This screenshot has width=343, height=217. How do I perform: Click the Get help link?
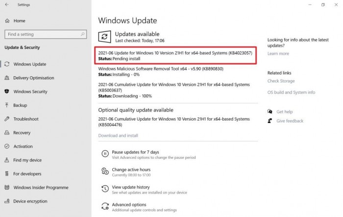(x=284, y=111)
